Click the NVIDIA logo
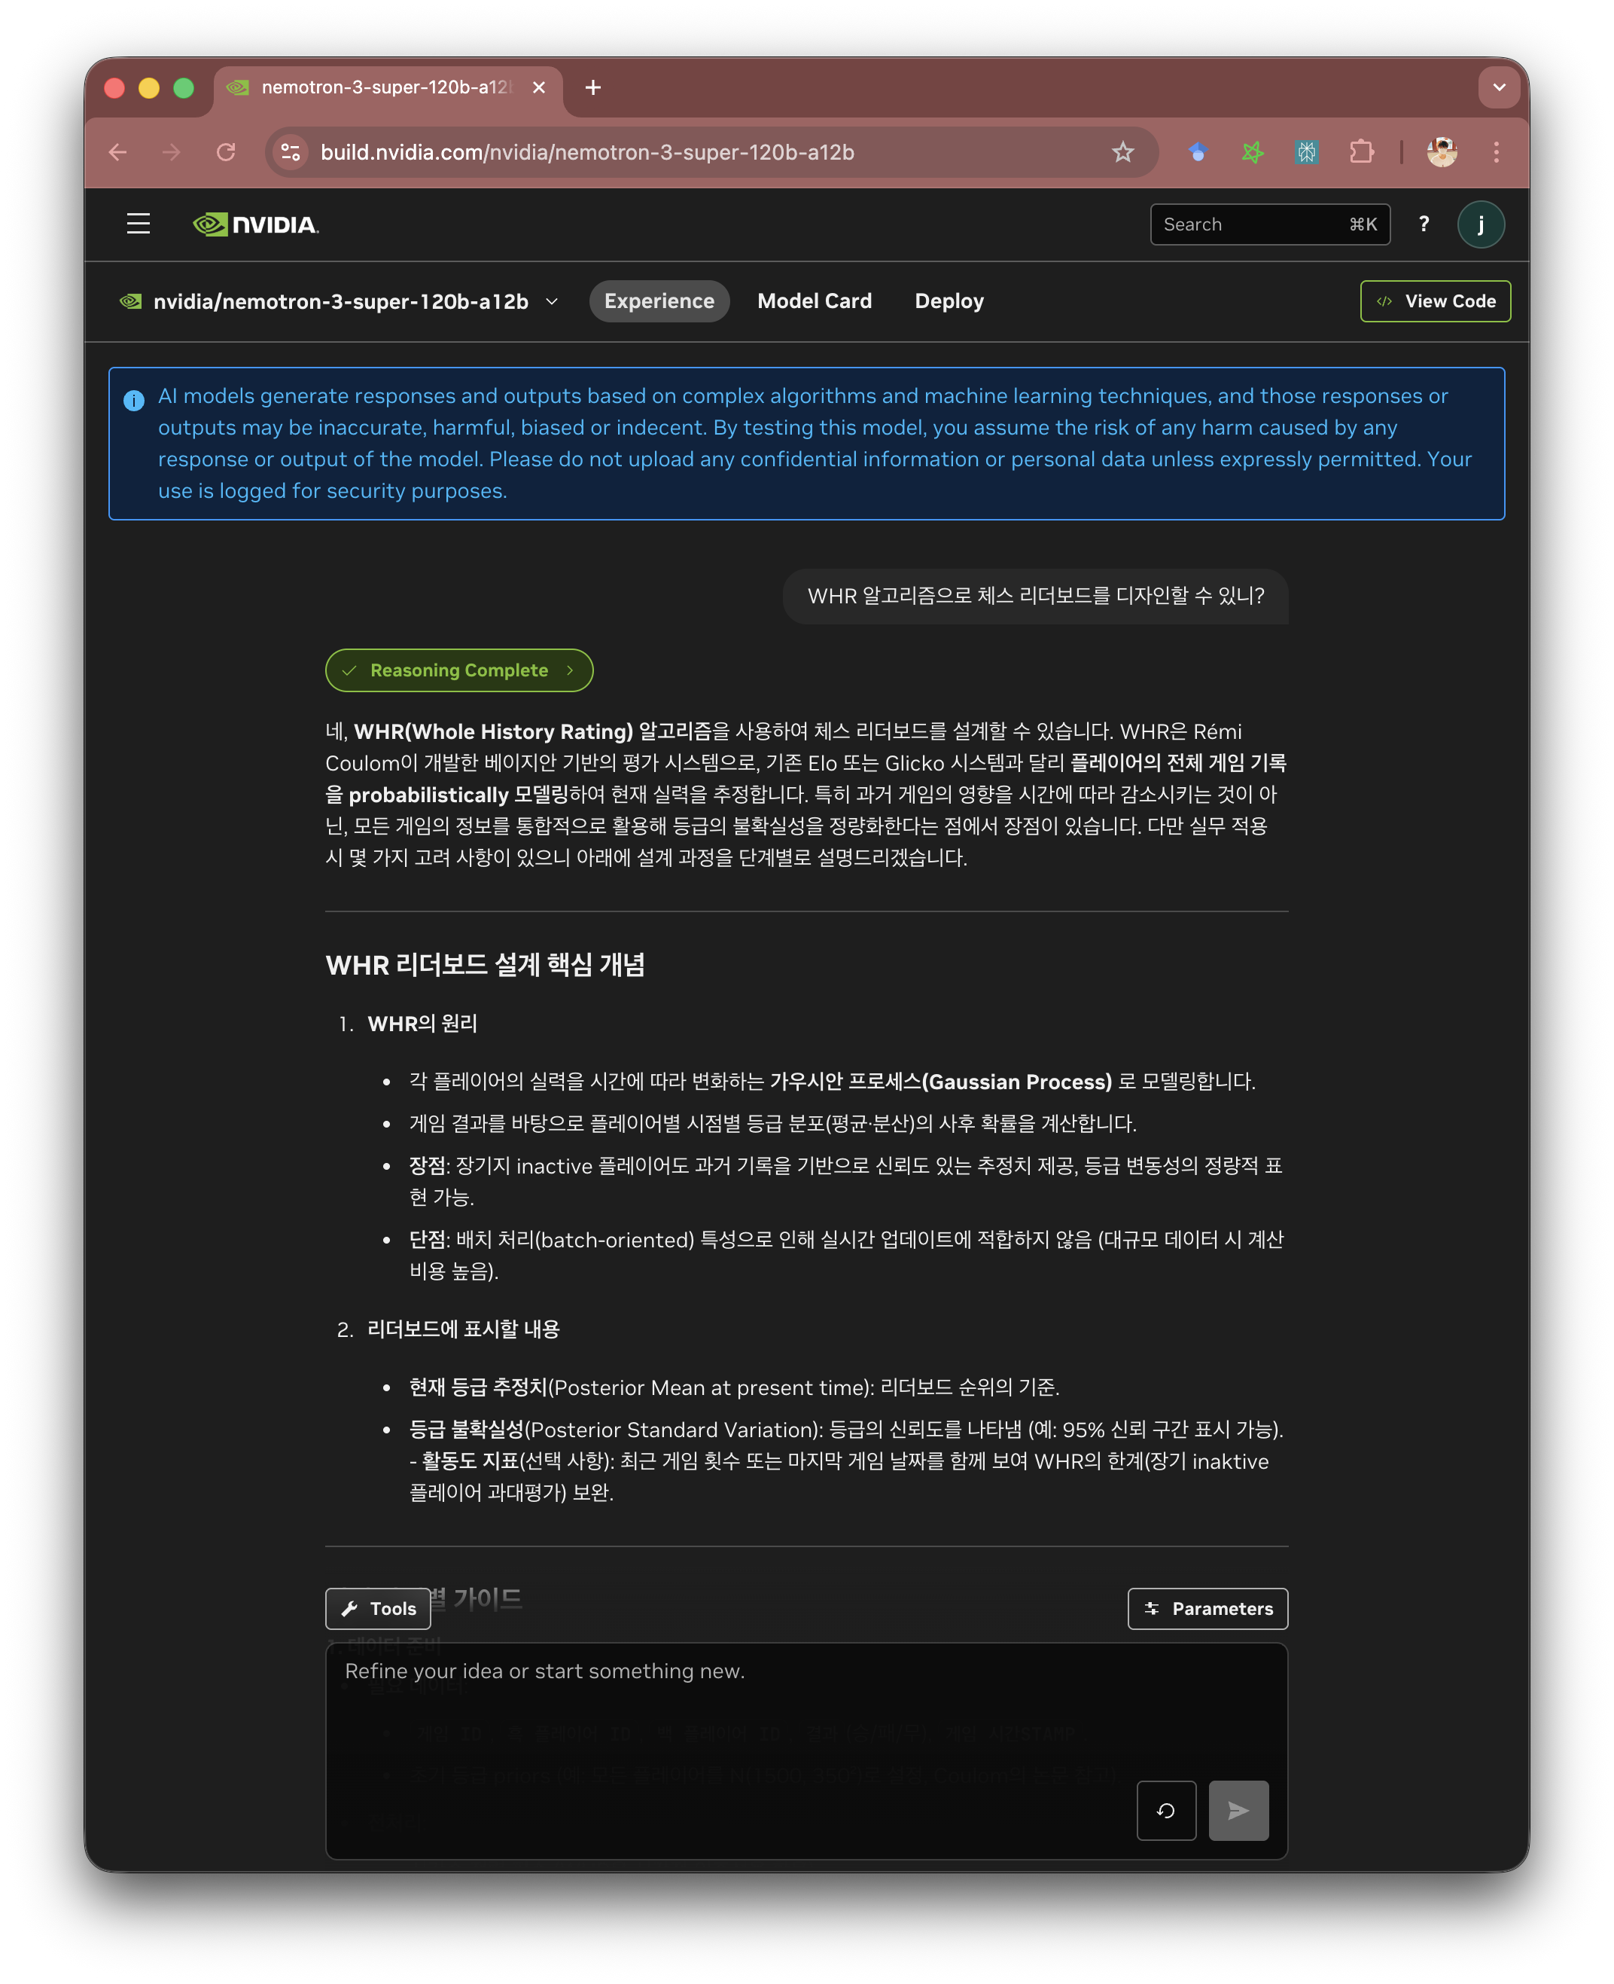 256,225
